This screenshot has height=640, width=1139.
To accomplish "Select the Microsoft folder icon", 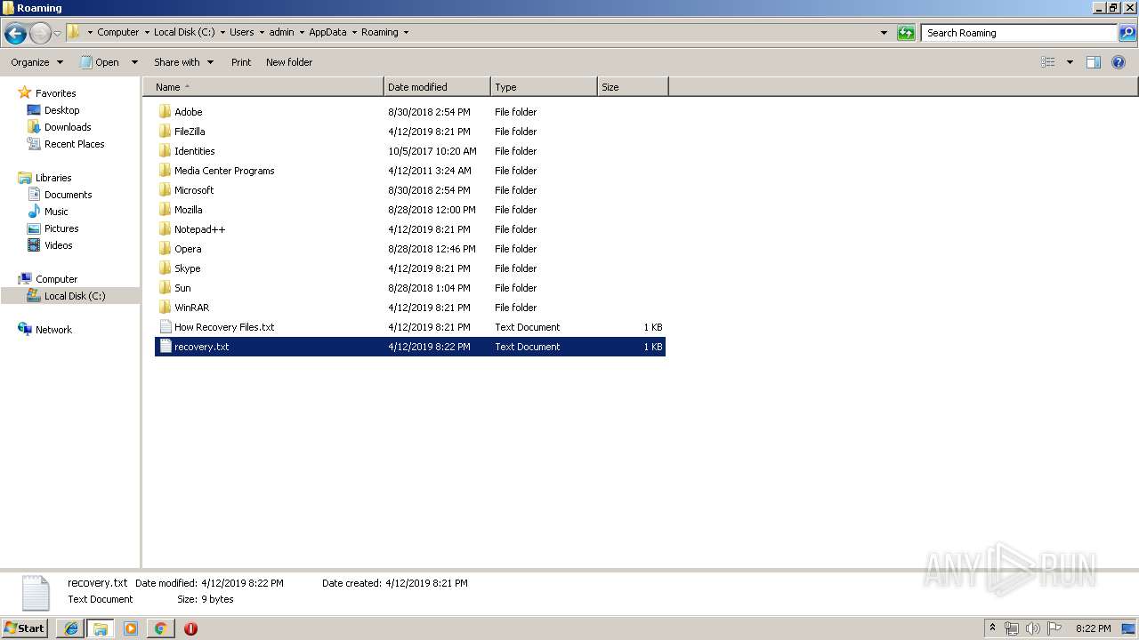I will pos(165,190).
